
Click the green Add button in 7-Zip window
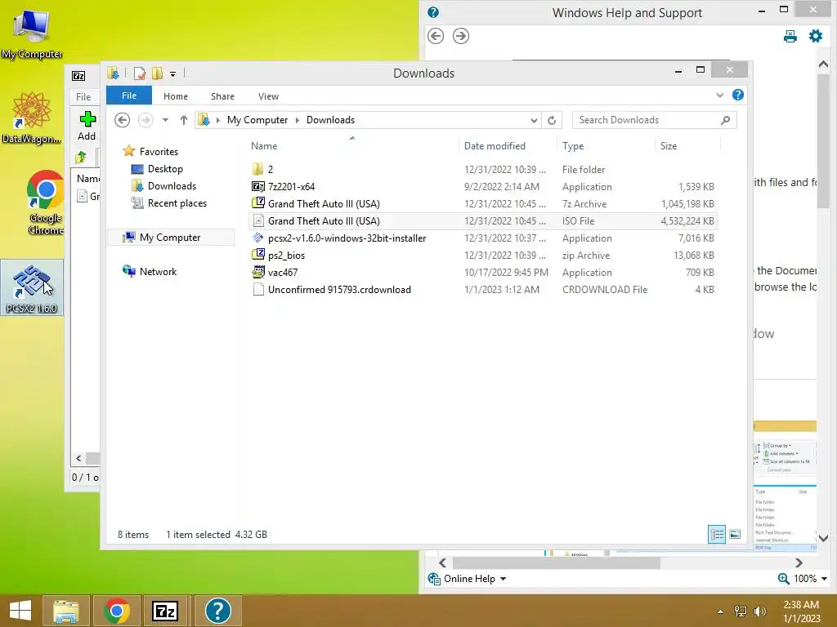87,126
